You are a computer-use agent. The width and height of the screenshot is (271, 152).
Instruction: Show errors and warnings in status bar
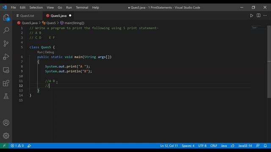coord(17,146)
